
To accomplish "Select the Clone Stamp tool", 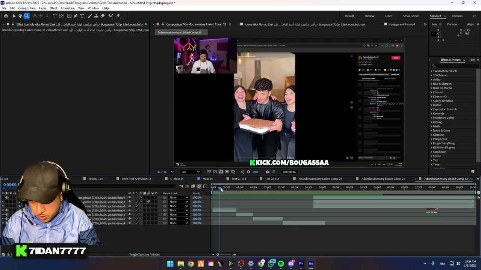I will [96, 16].
